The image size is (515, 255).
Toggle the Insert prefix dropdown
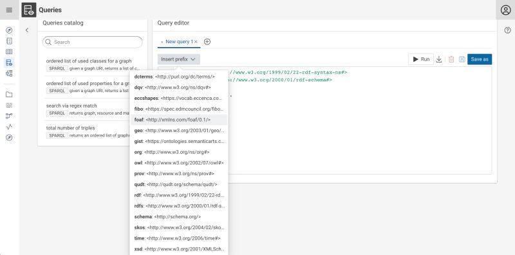(179, 59)
